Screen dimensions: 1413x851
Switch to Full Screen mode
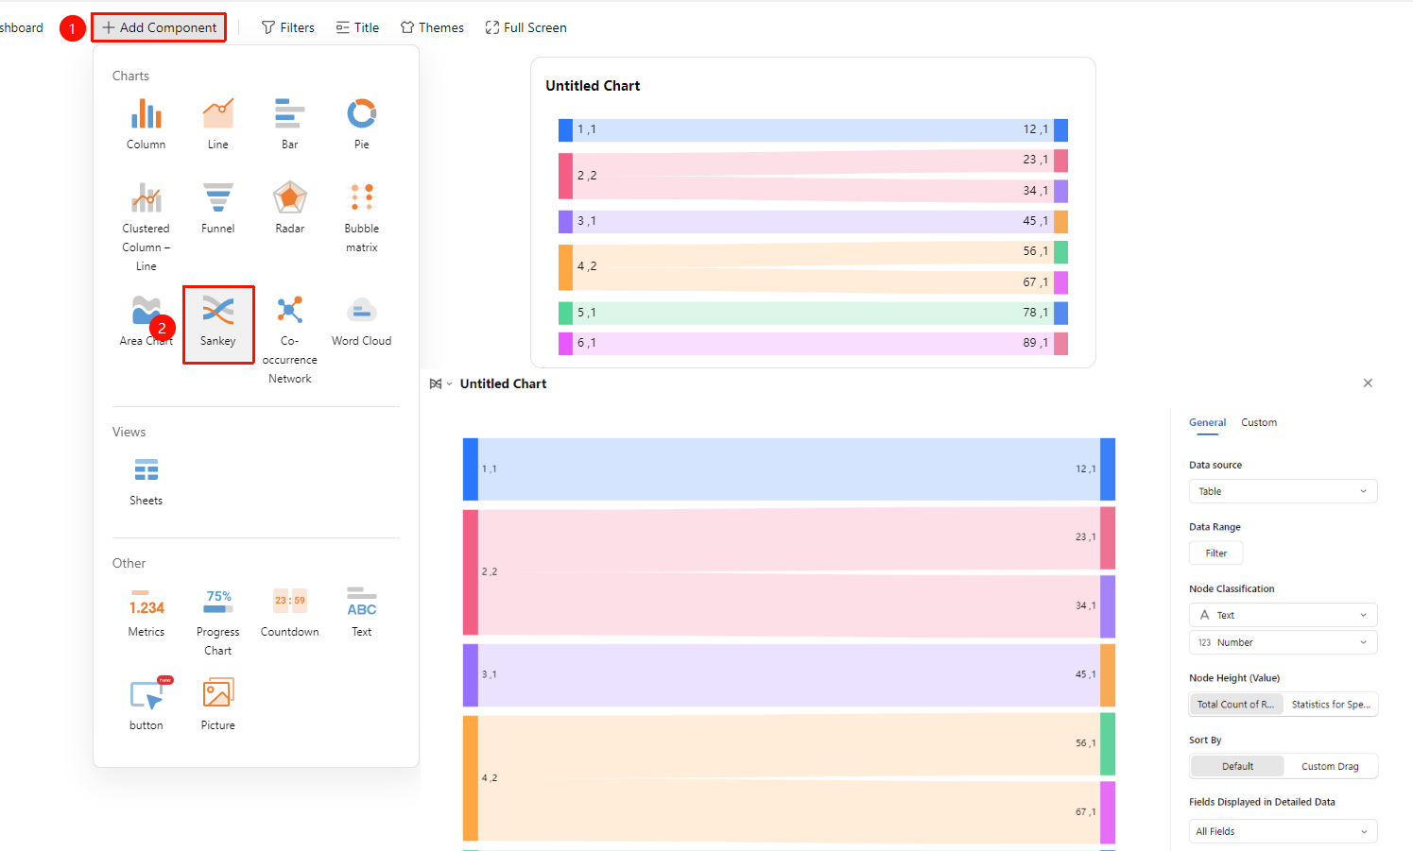[526, 27]
